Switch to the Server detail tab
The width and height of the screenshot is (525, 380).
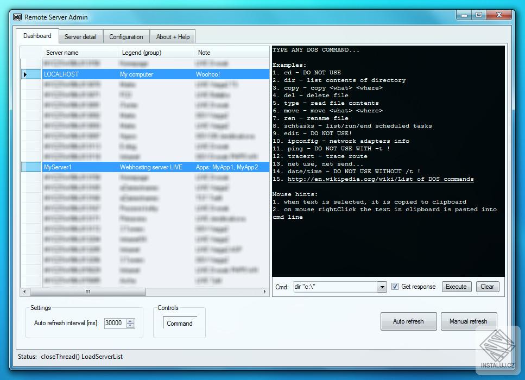81,36
